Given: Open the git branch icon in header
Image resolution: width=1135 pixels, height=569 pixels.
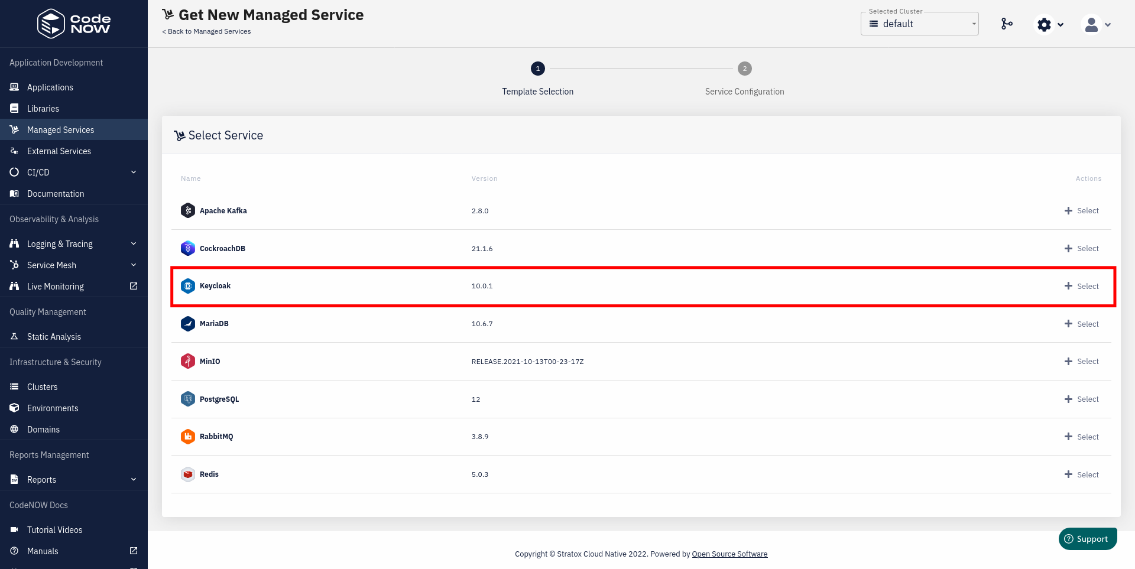Looking at the screenshot, I should pos(1007,24).
